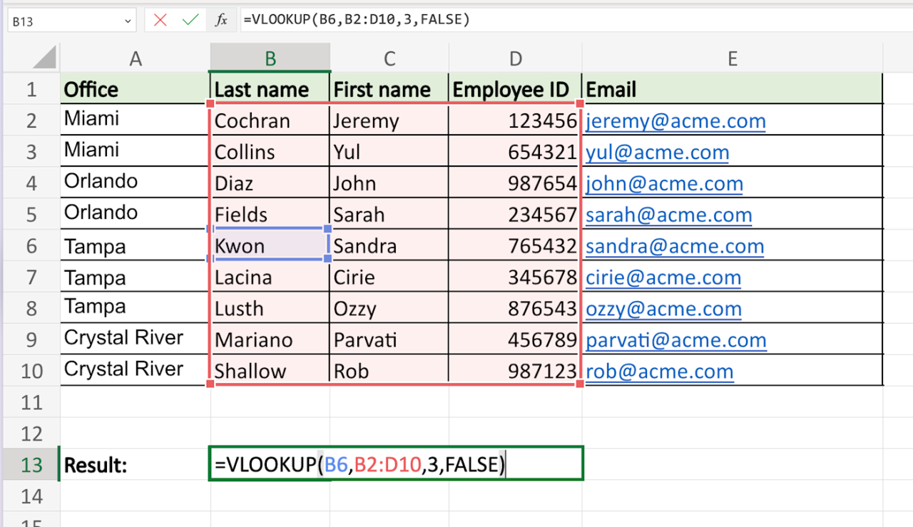Select cell B6 containing Kwon
Image resolution: width=913 pixels, height=527 pixels.
click(270, 245)
